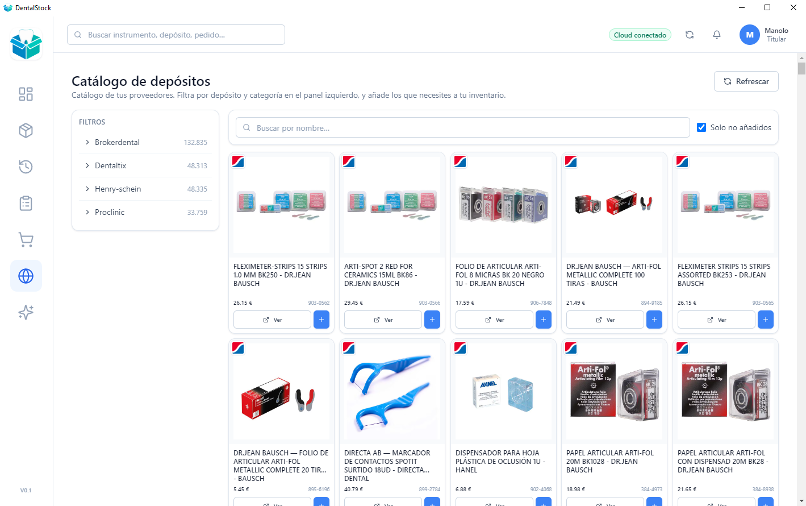Click product code 903-0566
Image resolution: width=806 pixels, height=506 pixels.
[x=429, y=303]
